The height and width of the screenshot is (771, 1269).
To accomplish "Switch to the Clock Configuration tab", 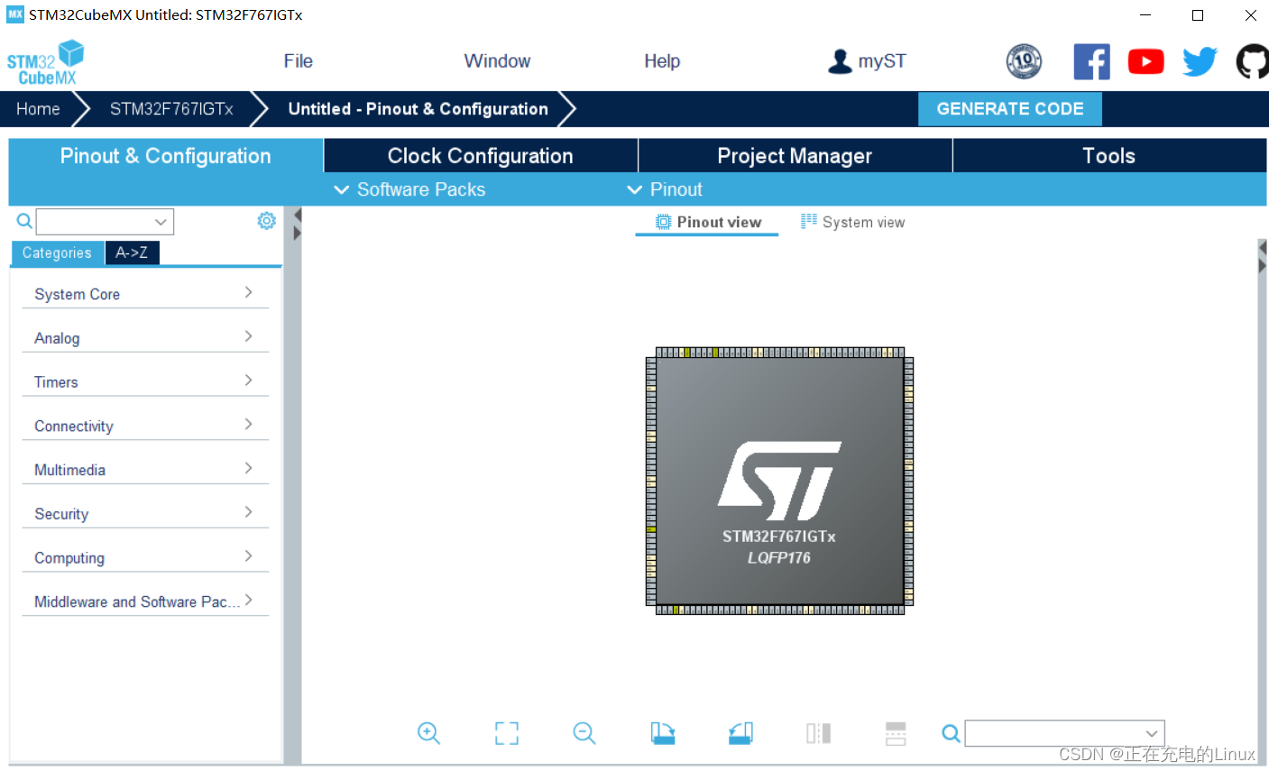I will point(481,156).
